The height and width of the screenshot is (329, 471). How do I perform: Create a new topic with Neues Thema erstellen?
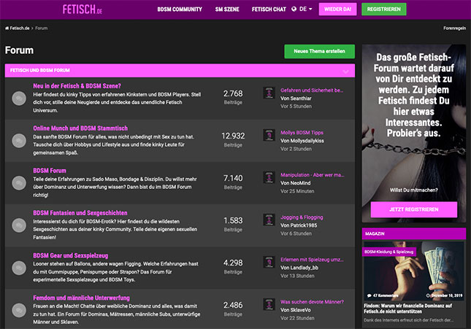click(x=319, y=52)
